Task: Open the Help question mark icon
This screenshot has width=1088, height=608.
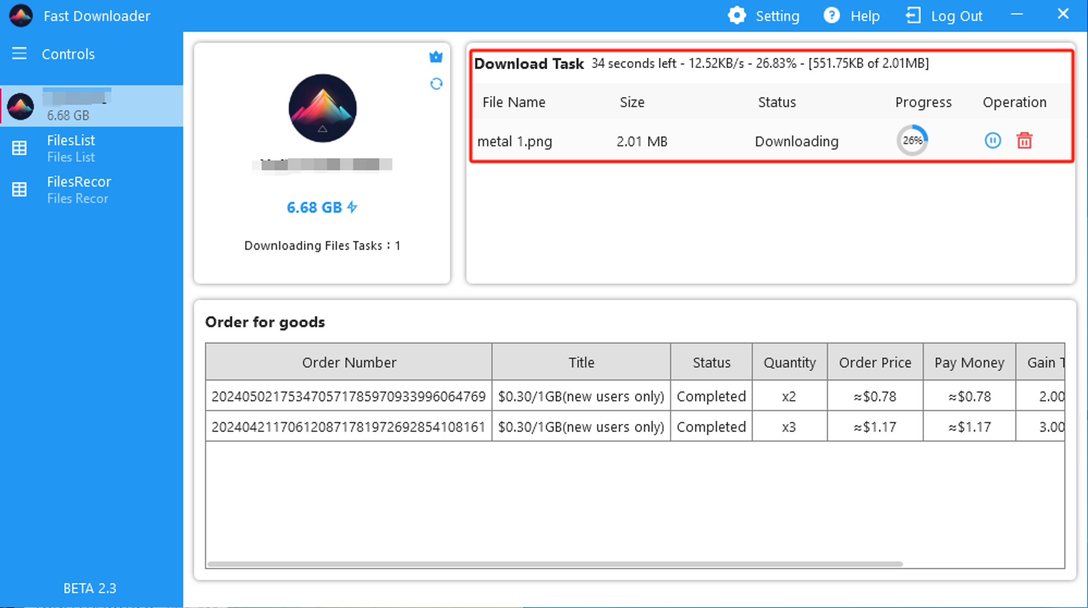Action: (x=831, y=15)
